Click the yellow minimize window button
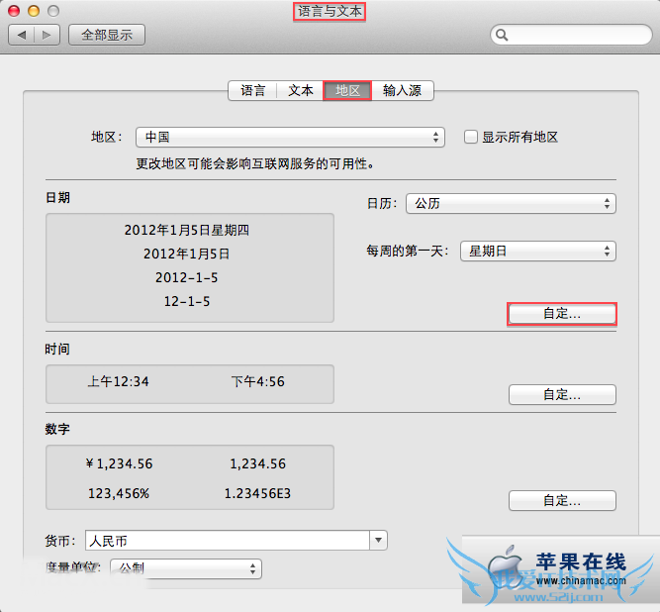The image size is (660, 612). click(34, 11)
